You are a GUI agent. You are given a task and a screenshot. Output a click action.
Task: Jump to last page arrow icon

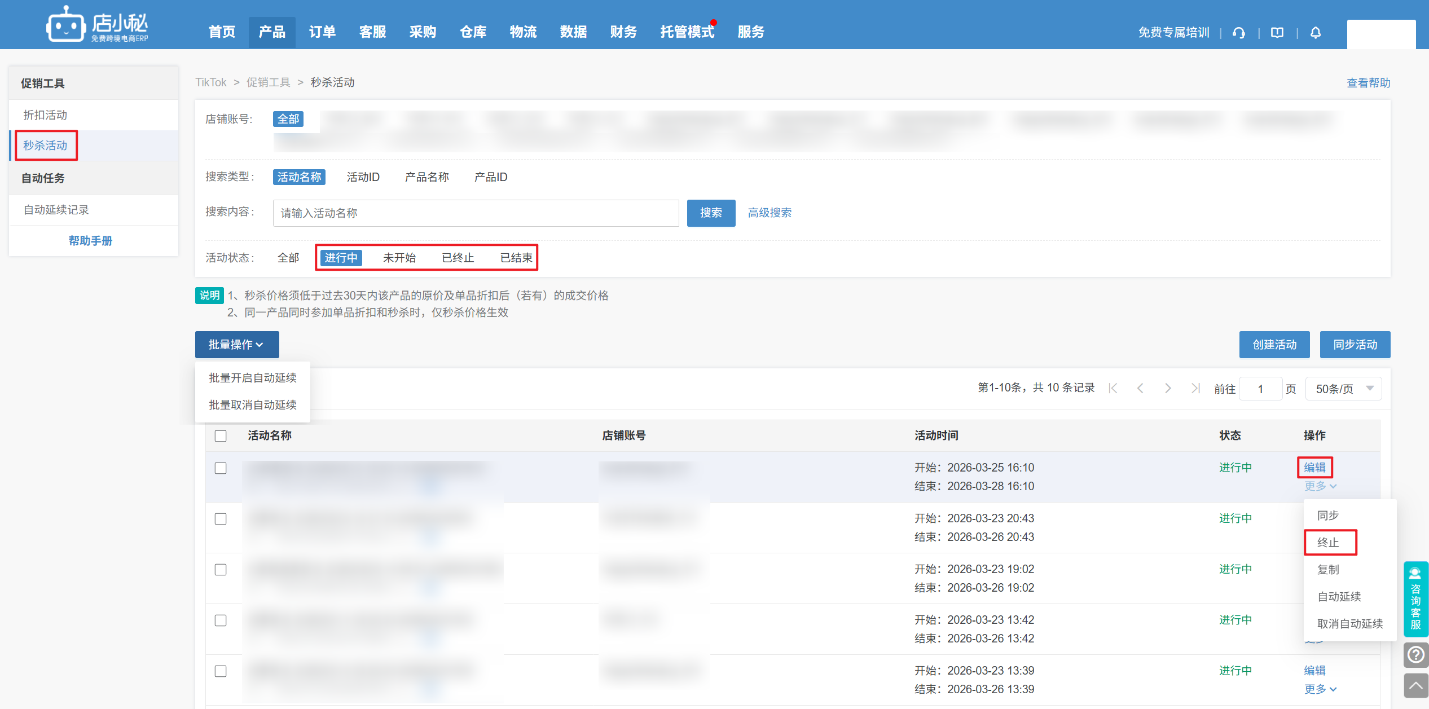(1195, 388)
